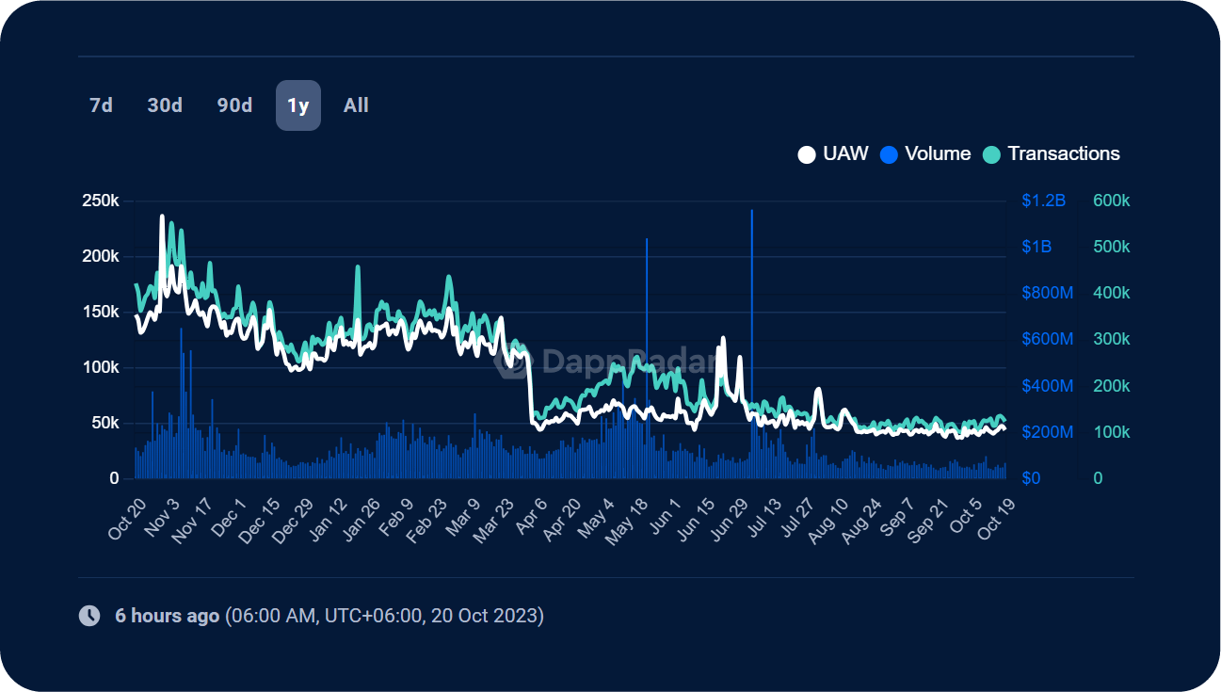Screen dimensions: 1221x692
Task: Click the white UAW legend dot
Action: point(806,153)
